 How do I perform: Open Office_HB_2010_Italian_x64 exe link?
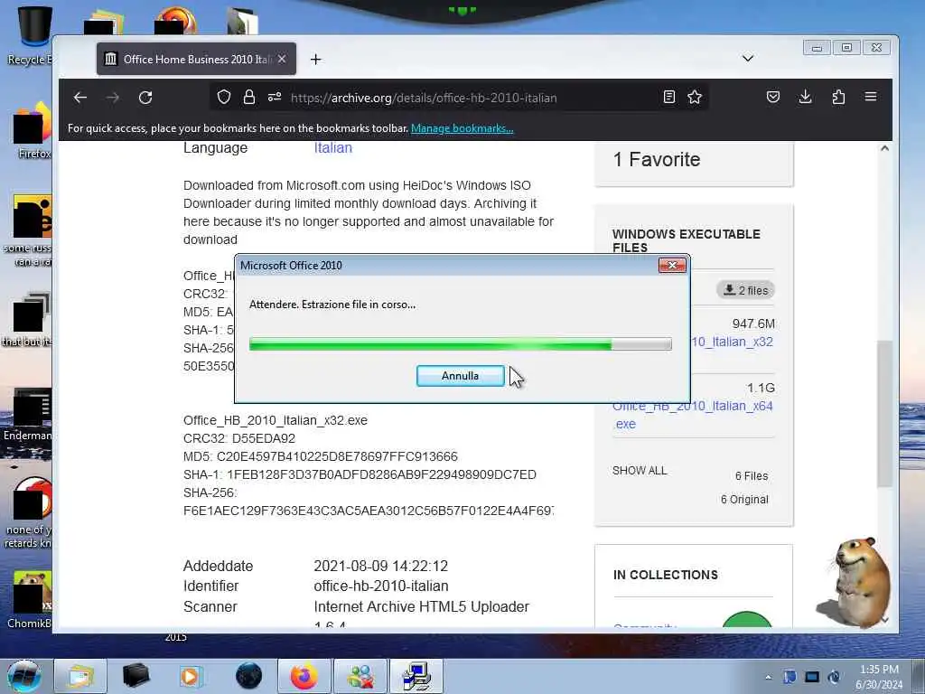tap(693, 415)
